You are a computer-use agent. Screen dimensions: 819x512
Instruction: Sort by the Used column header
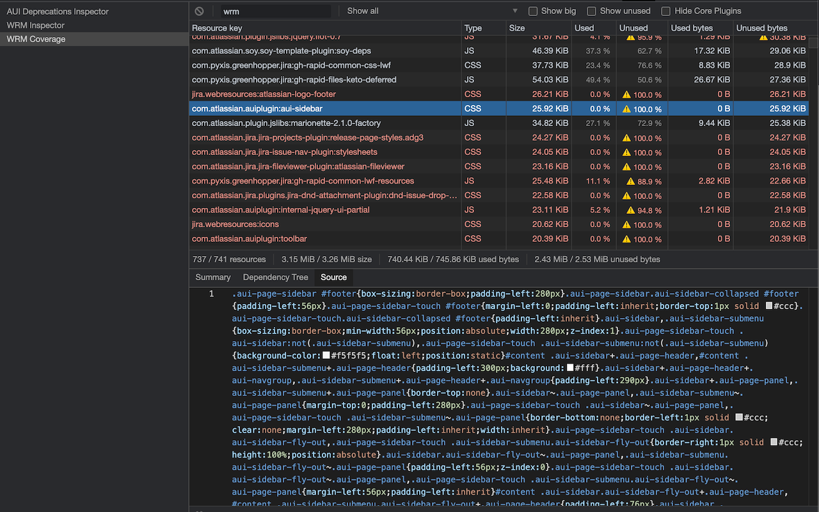pyautogui.click(x=594, y=28)
